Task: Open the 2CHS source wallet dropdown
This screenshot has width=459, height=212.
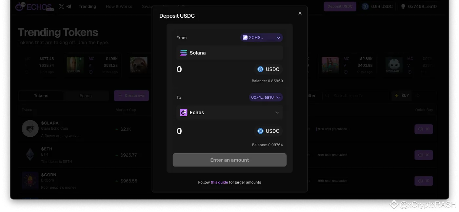Action: 261,38
